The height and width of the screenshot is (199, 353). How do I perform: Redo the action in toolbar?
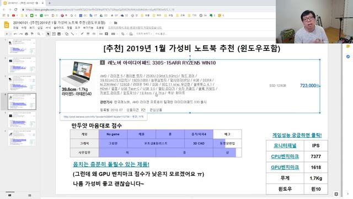[x=21, y=34]
